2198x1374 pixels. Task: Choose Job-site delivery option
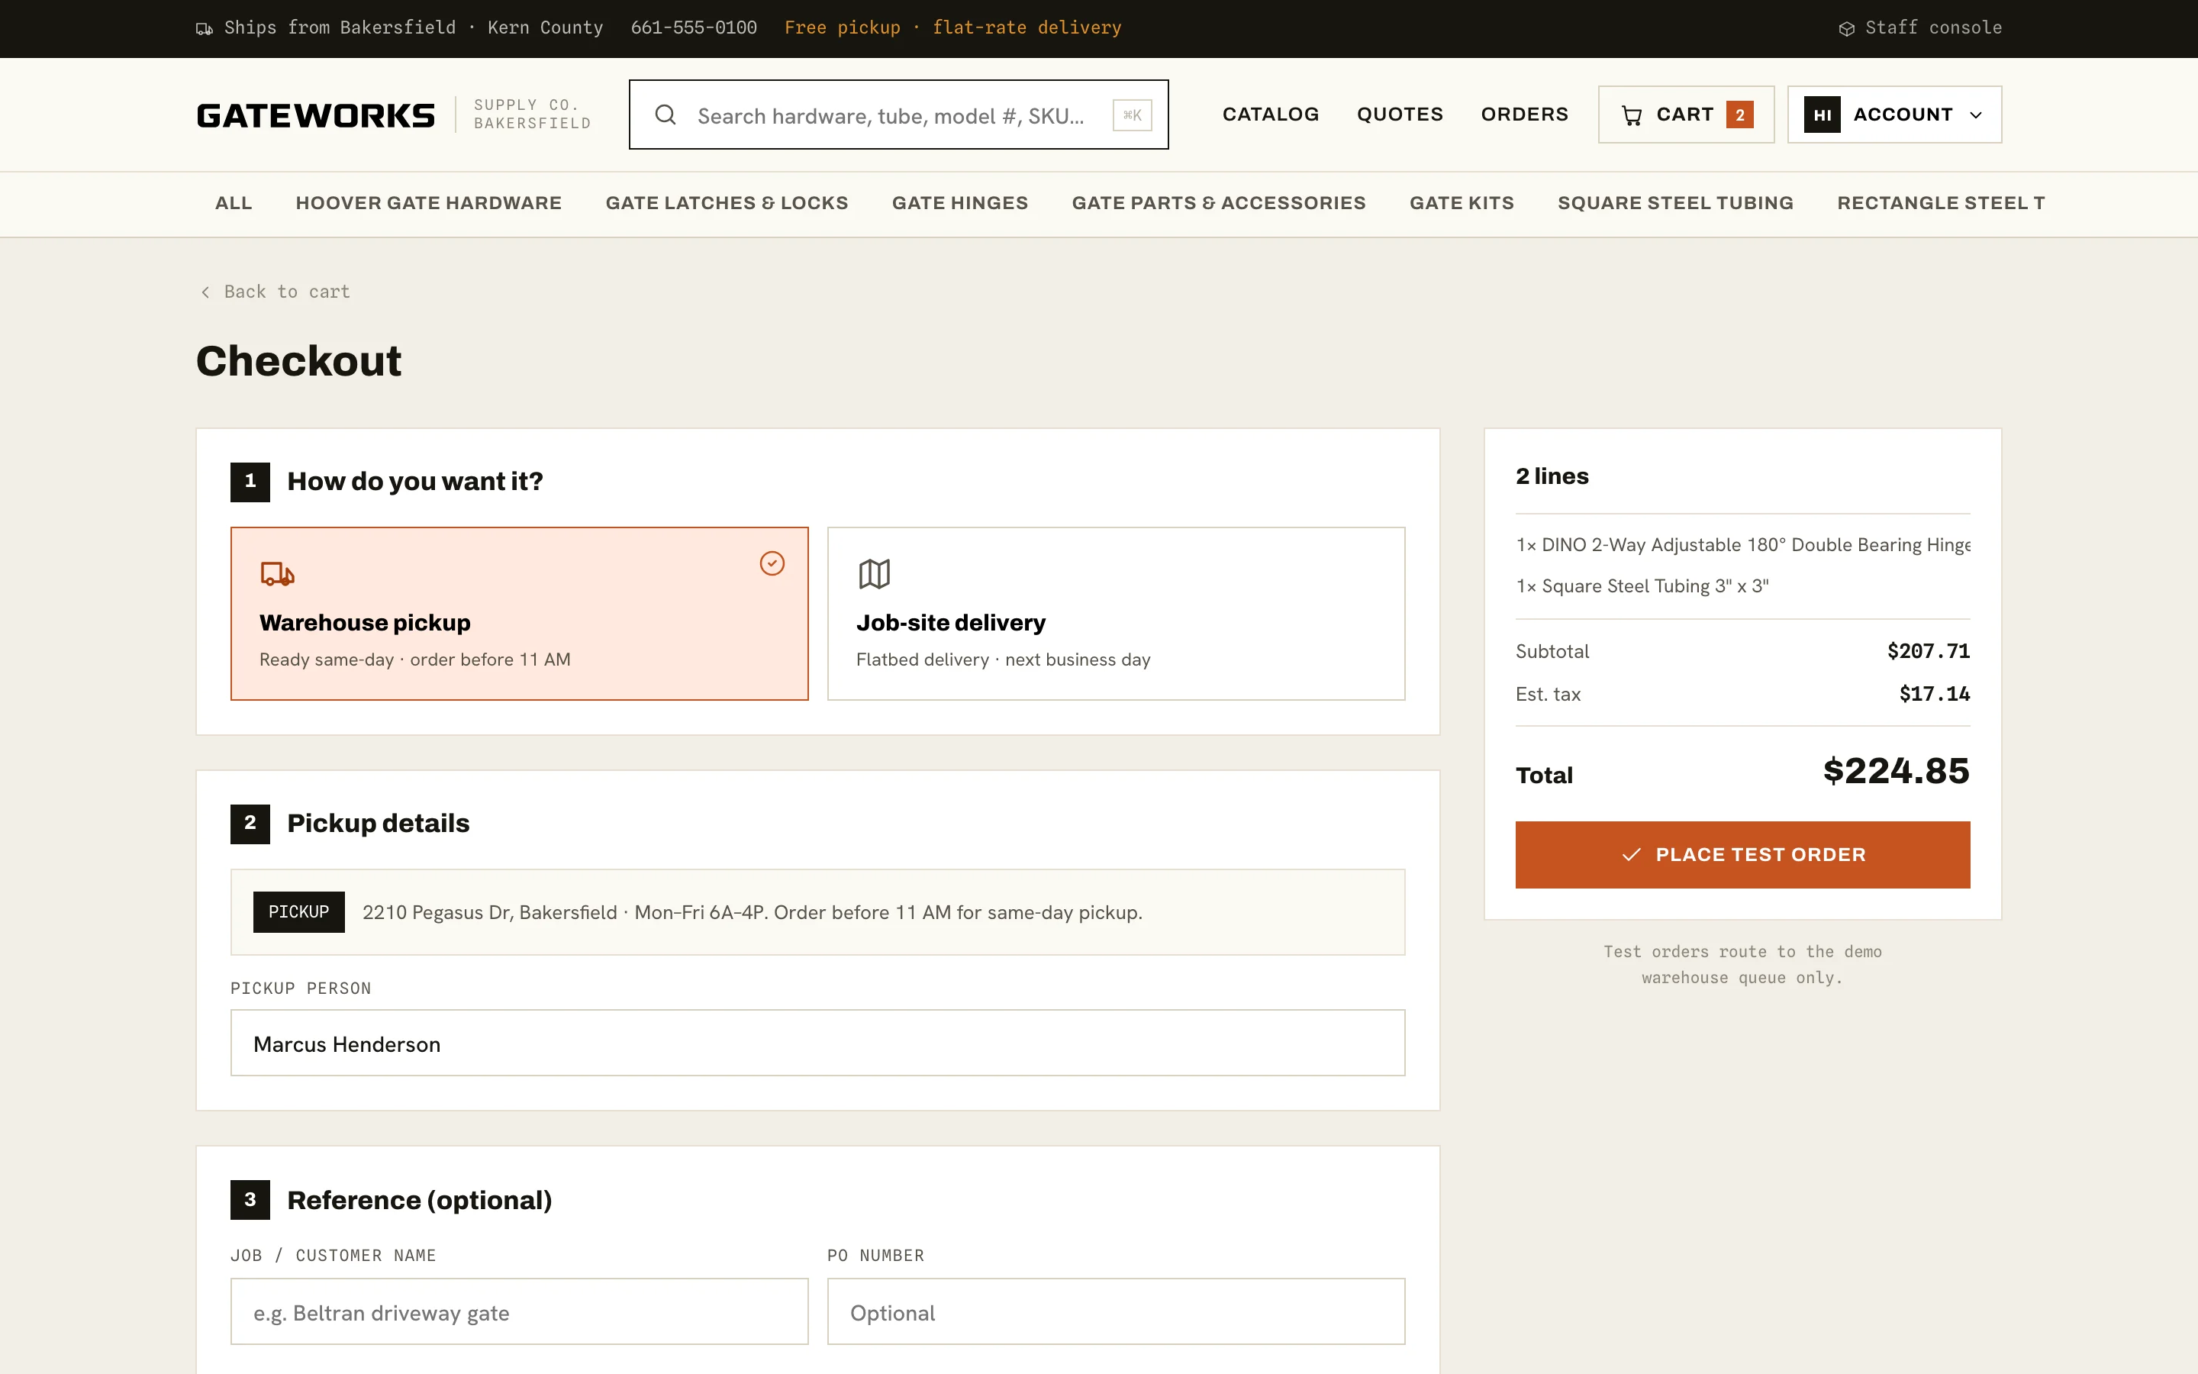pos(1117,614)
